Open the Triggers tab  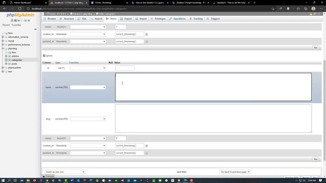coord(213,19)
